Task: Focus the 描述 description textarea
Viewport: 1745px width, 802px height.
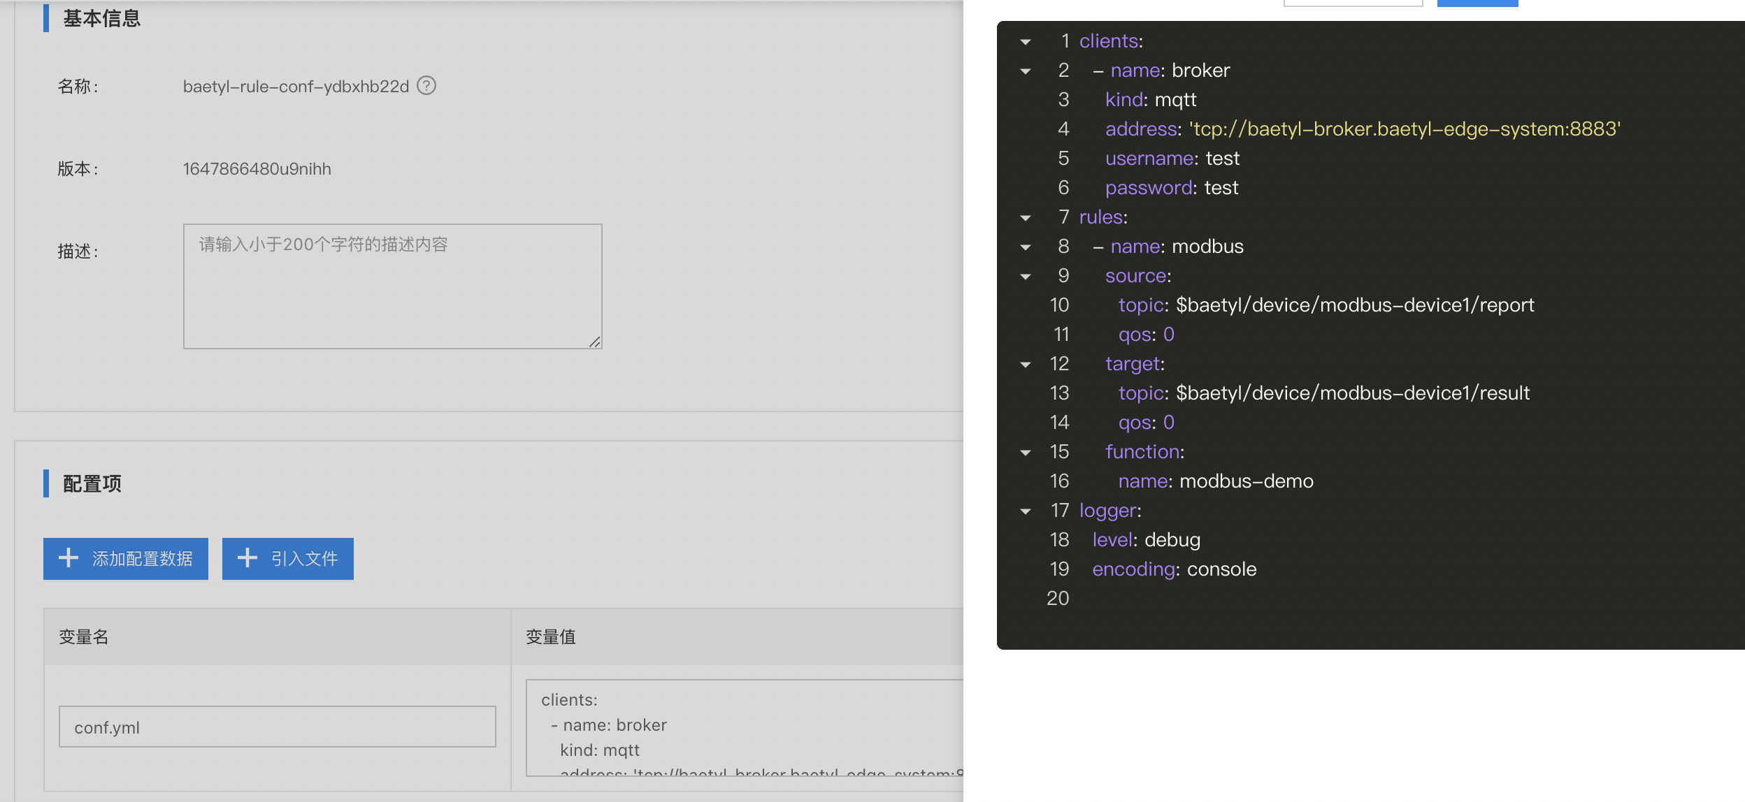Action: 393,286
